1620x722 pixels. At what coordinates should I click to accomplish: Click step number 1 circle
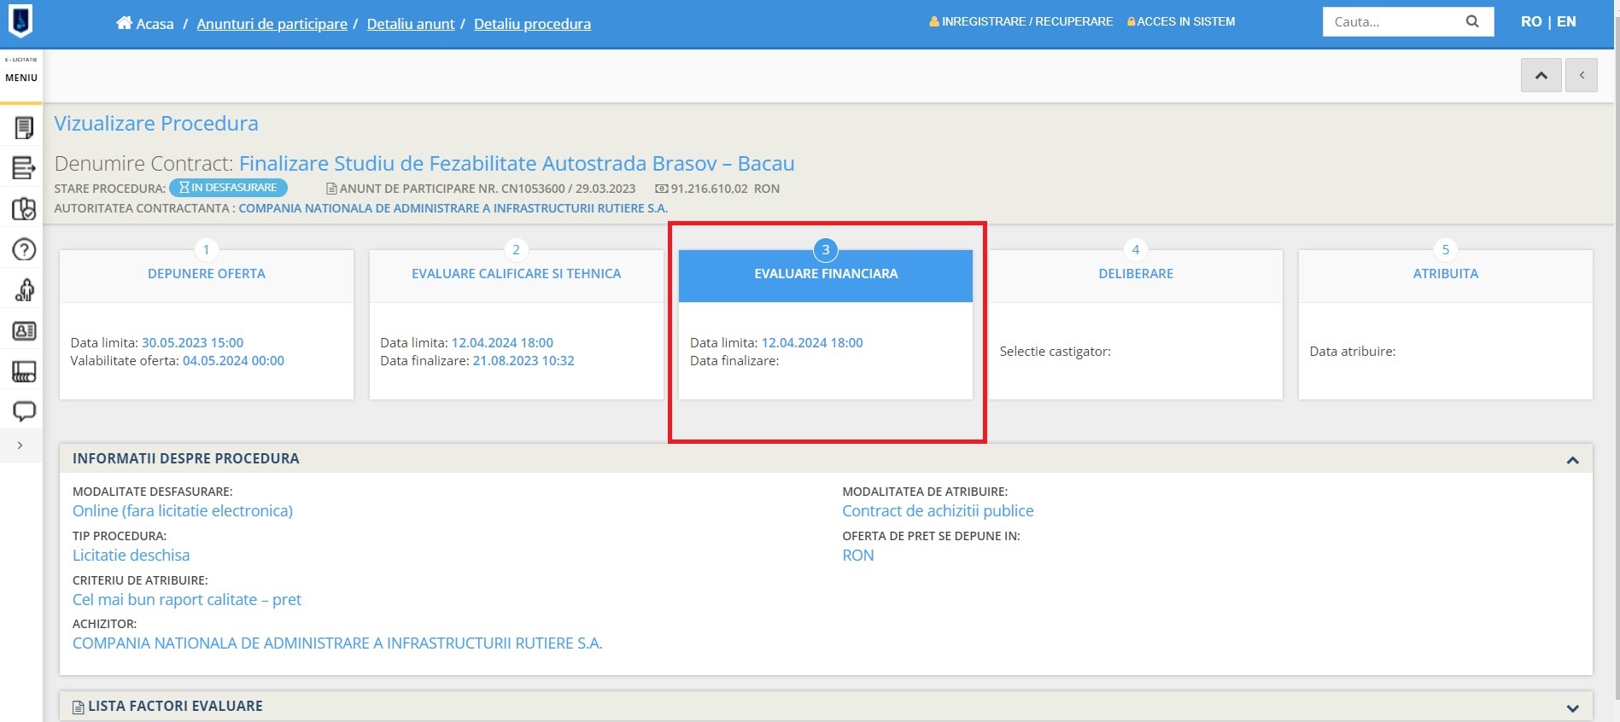point(206,249)
